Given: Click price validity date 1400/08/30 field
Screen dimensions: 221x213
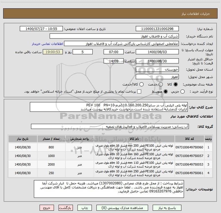Looking at the screenshot, I should [x=157, y=61].
